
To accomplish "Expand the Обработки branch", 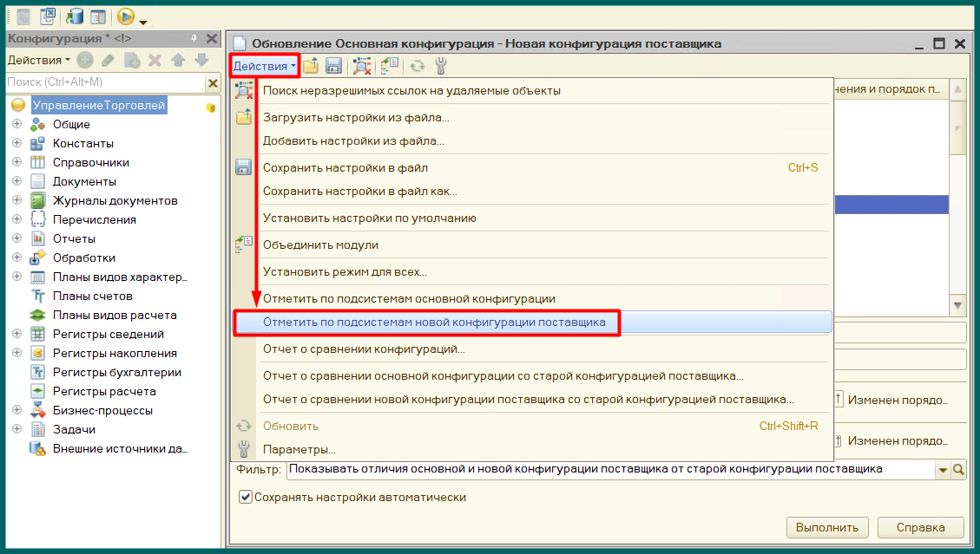I will pyautogui.click(x=16, y=257).
